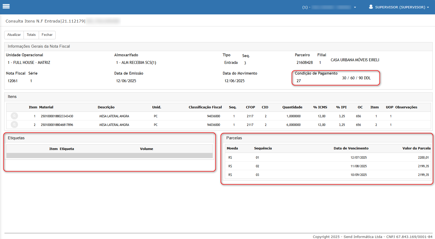Click the Send Informática copyright footer text

(373, 237)
